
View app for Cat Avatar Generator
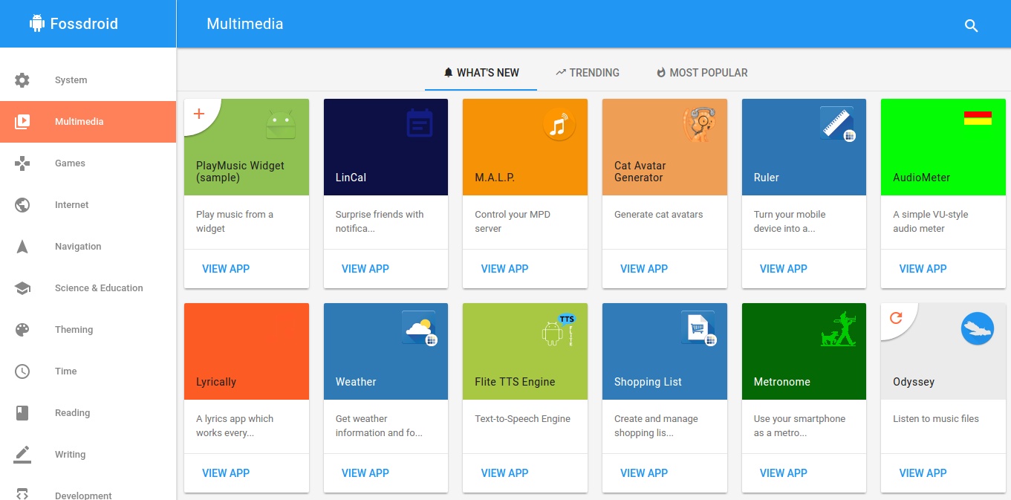pos(644,269)
